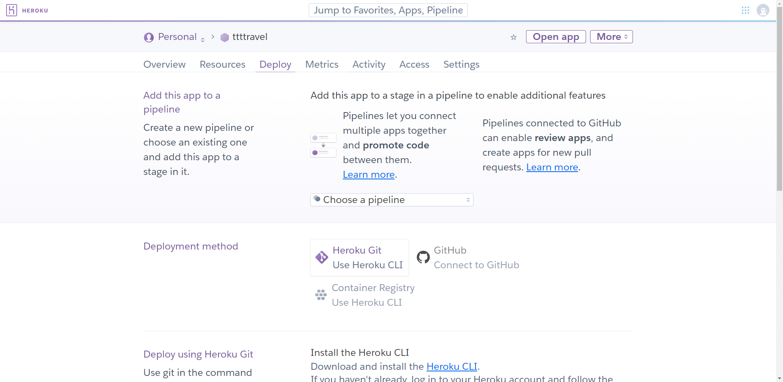Screen dimensions: 783x382
Task: Click the ttttravel app name breadcrumb
Action: coord(250,37)
